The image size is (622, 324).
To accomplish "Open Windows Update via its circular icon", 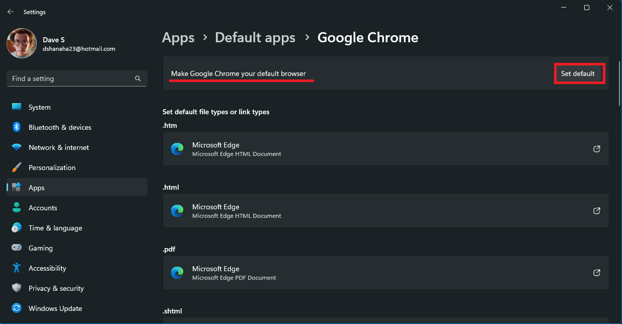I will [x=17, y=308].
